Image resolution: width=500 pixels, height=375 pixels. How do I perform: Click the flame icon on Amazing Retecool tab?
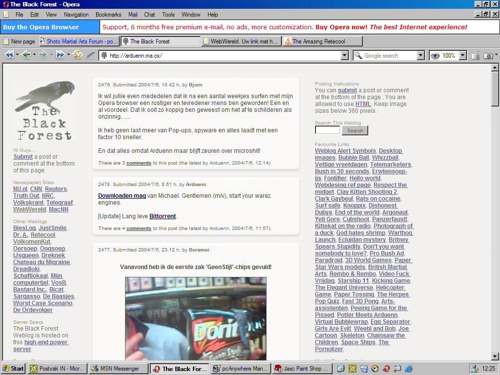(288, 41)
